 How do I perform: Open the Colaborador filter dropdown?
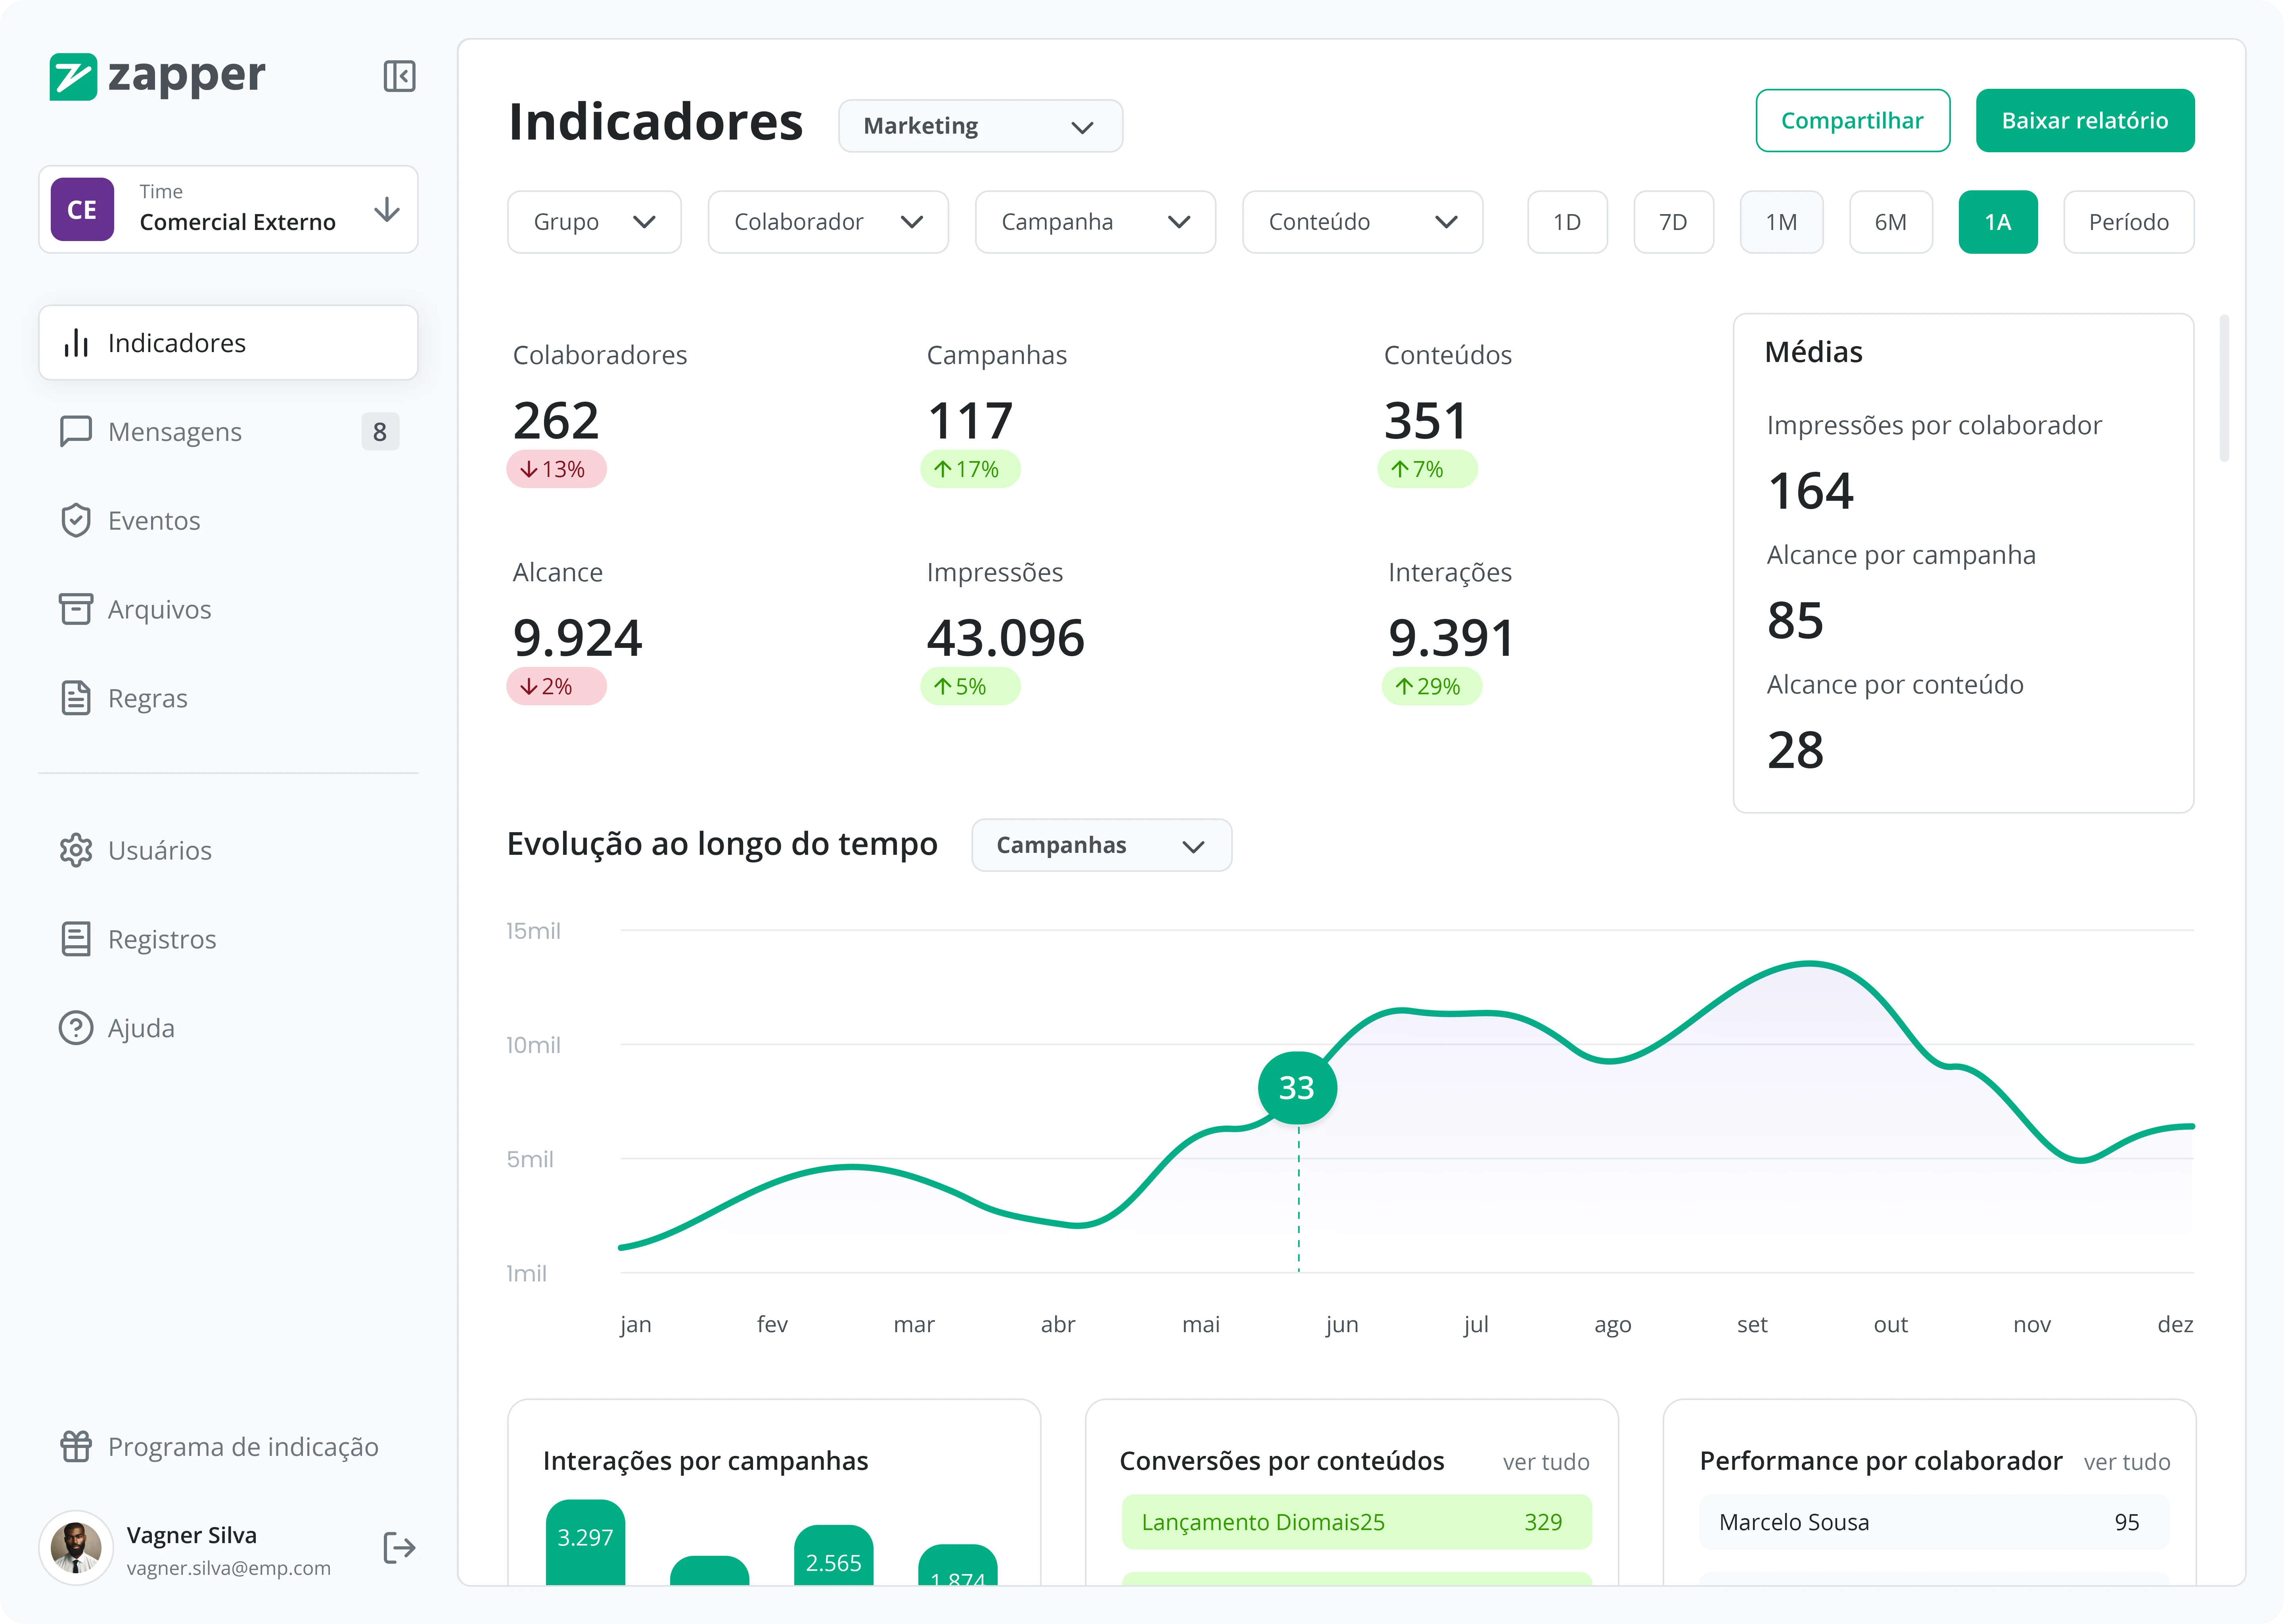tap(828, 222)
